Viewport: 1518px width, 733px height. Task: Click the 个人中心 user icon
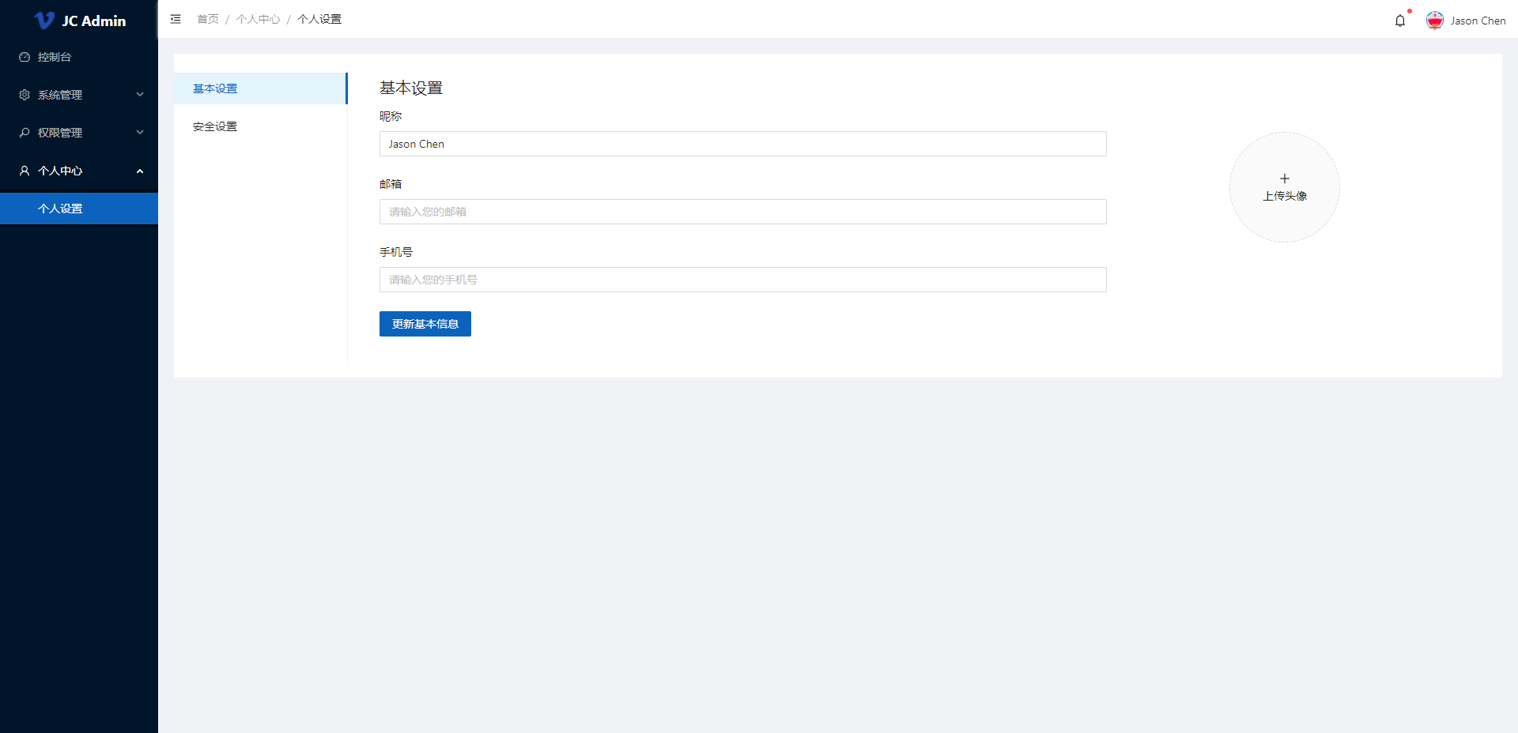pos(25,171)
